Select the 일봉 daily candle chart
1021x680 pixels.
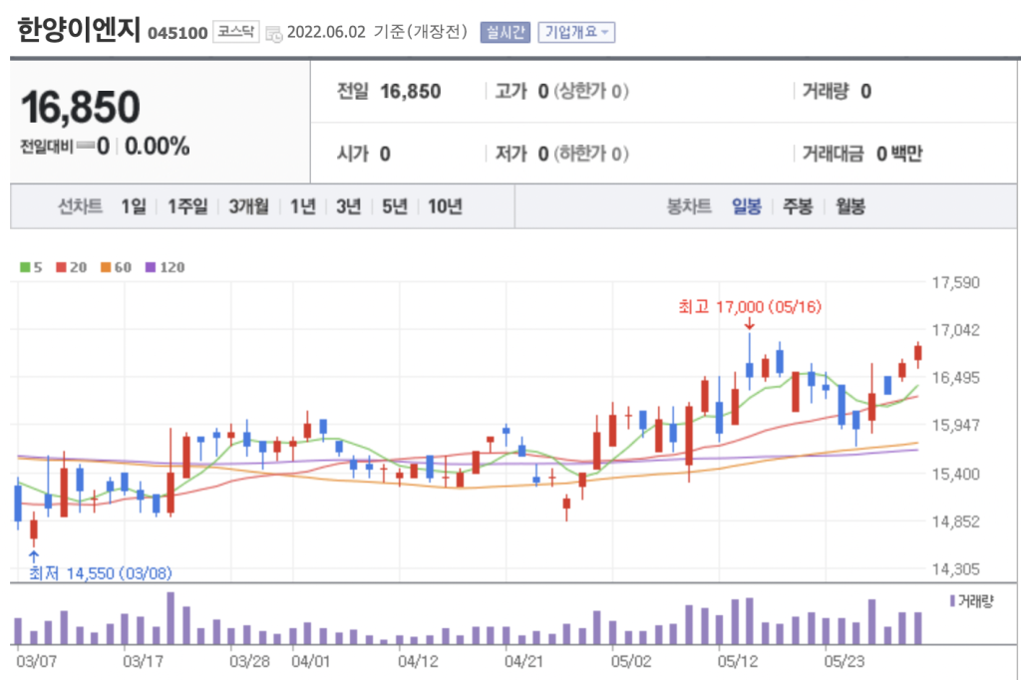747,207
